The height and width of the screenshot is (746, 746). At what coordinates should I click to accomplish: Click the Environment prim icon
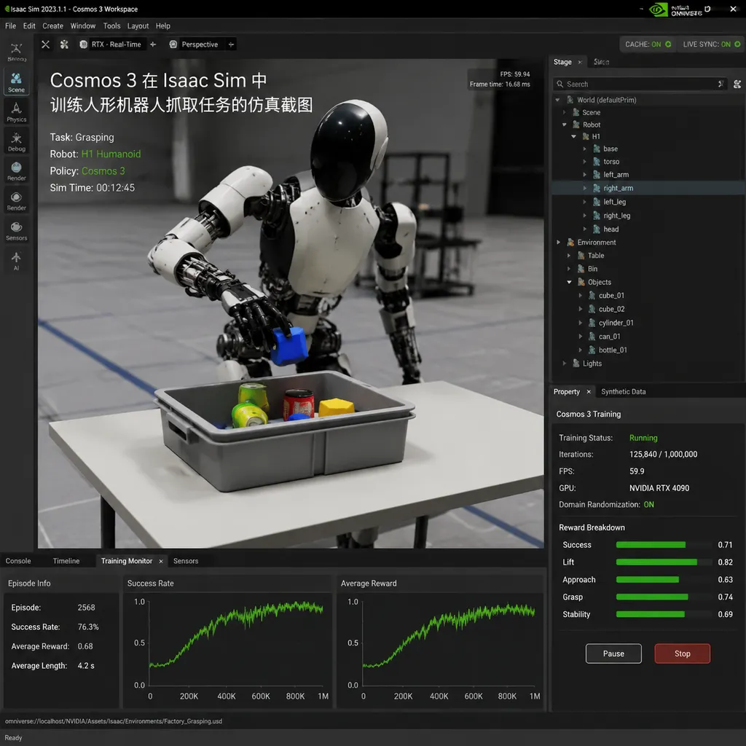point(570,243)
